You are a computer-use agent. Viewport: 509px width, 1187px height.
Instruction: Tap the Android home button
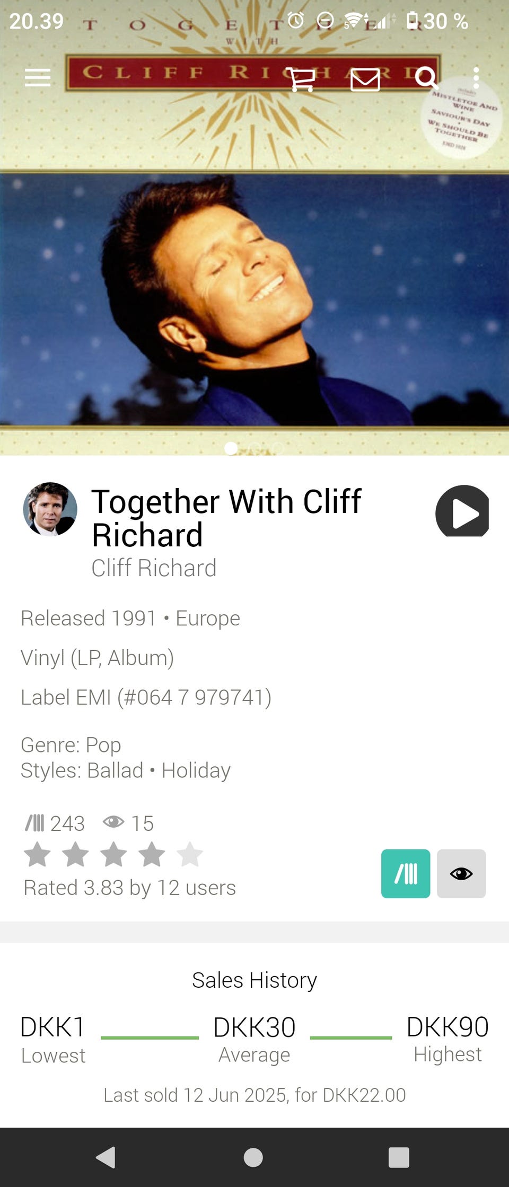point(253,1157)
